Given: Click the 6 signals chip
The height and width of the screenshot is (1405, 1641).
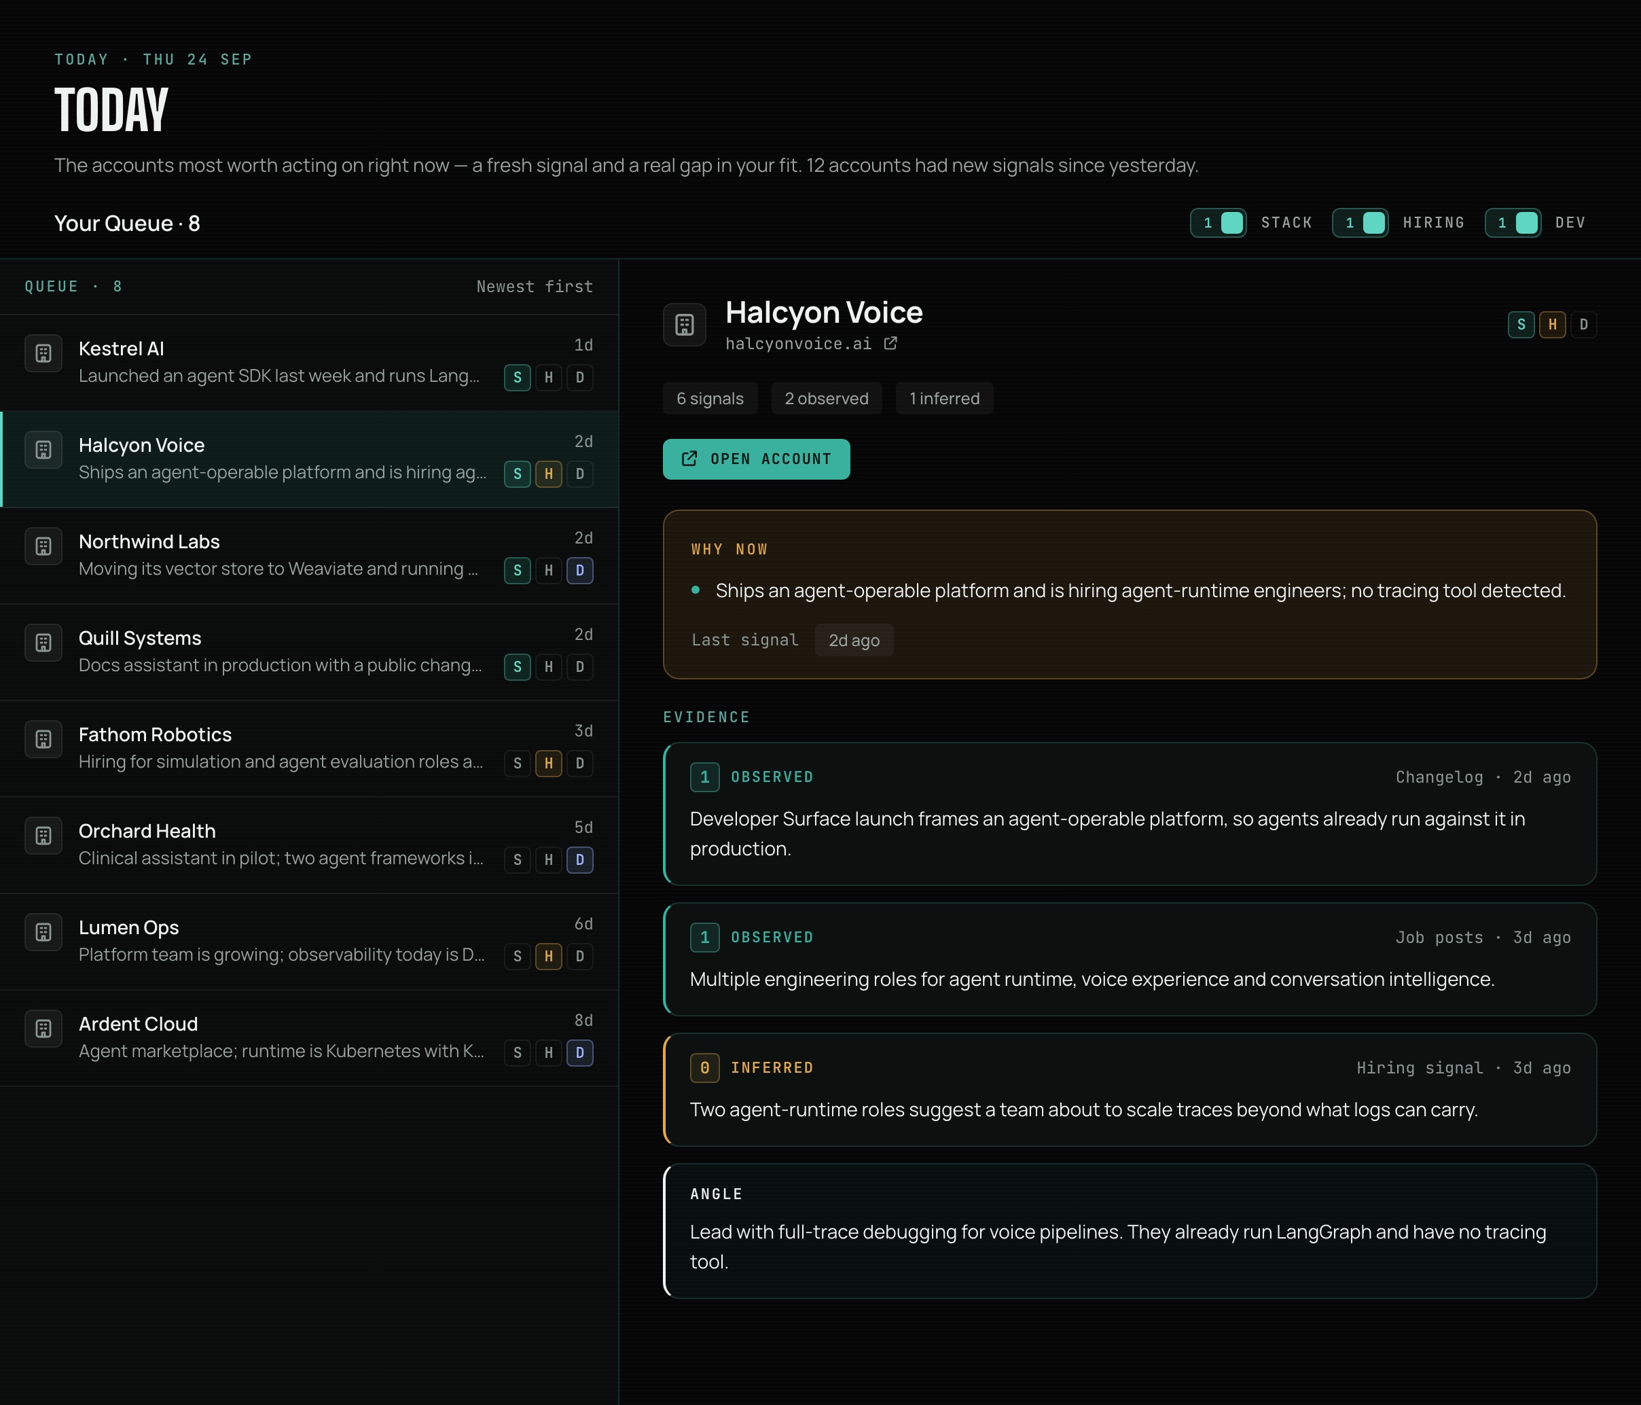Looking at the screenshot, I should [x=710, y=398].
